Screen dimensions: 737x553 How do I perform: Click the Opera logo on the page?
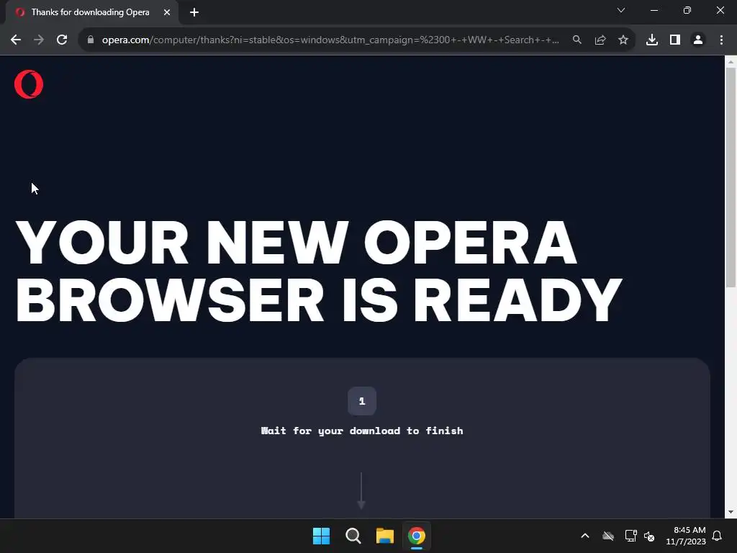pyautogui.click(x=29, y=84)
